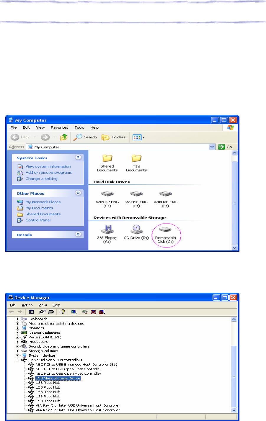Click the Uninstall device toolbar icon

point(94,312)
